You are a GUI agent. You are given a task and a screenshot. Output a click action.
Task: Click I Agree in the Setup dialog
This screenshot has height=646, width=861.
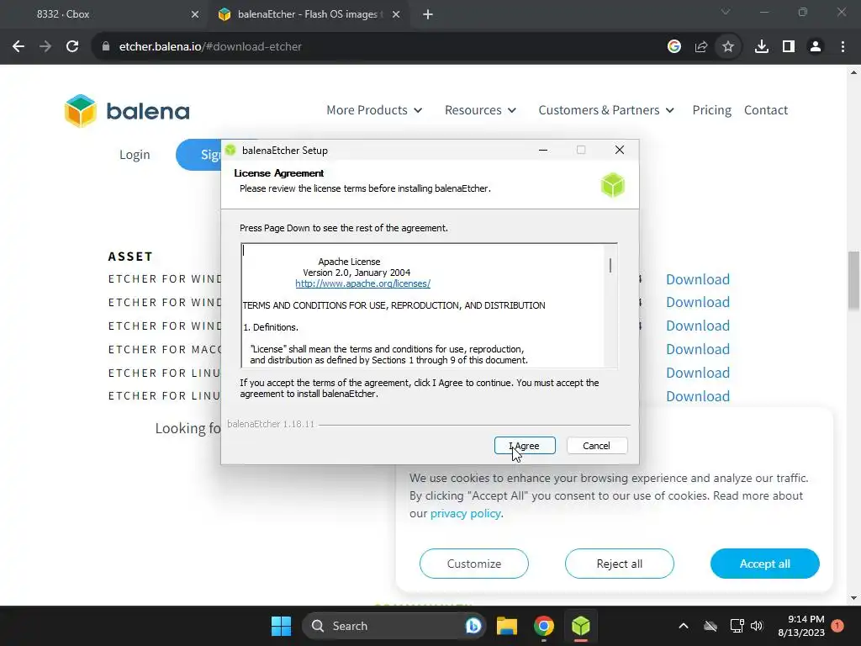525,446
